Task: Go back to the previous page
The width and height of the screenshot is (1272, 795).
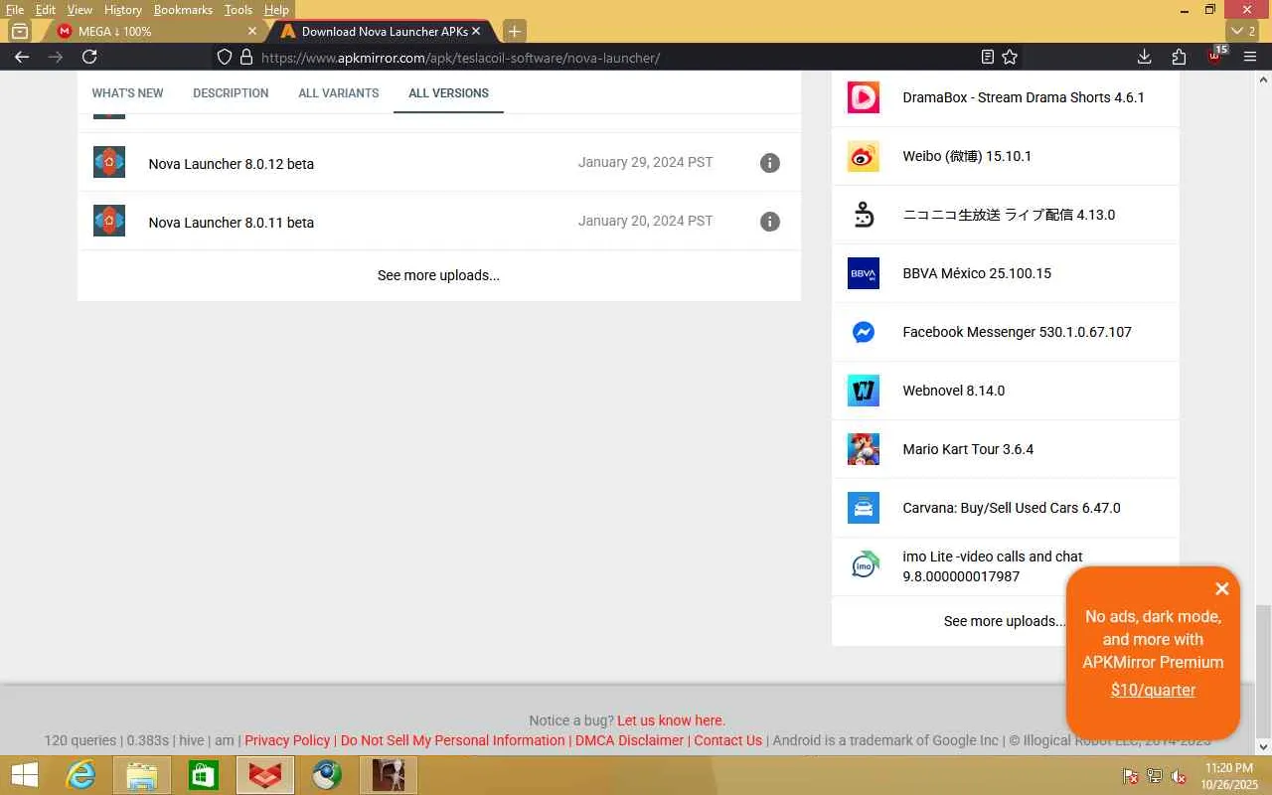Action: click(22, 57)
